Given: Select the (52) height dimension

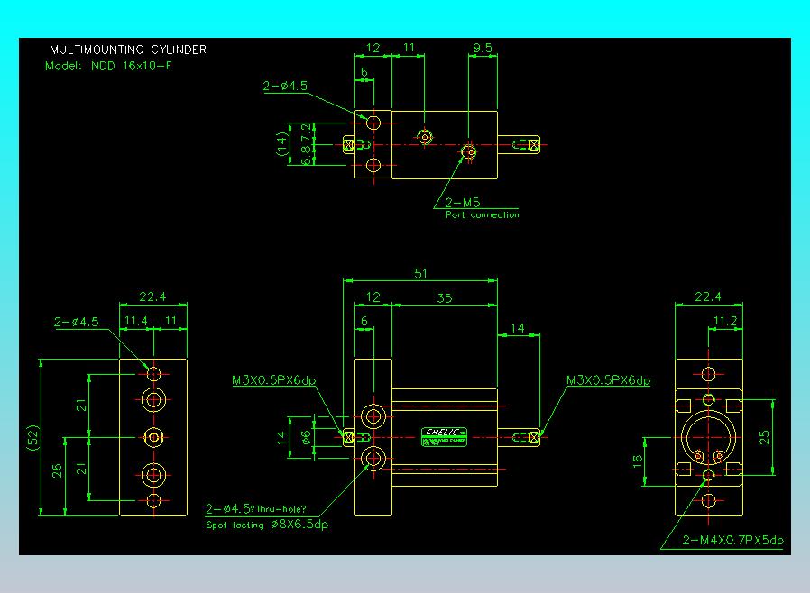Looking at the screenshot, I should click(x=32, y=437).
